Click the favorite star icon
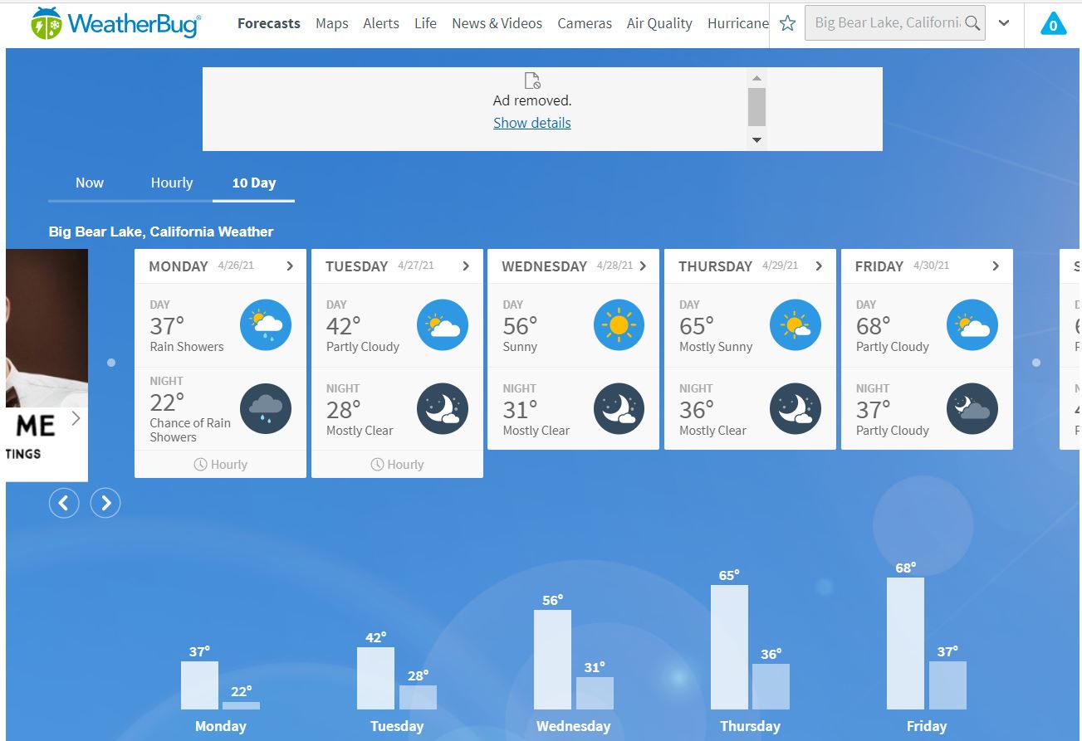This screenshot has height=741, width=1082. coord(787,23)
